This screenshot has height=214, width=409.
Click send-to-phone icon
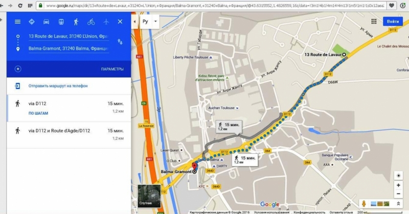pos(17,86)
